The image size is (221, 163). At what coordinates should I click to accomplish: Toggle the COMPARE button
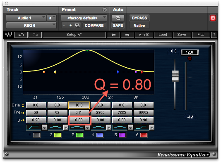(x=94, y=26)
